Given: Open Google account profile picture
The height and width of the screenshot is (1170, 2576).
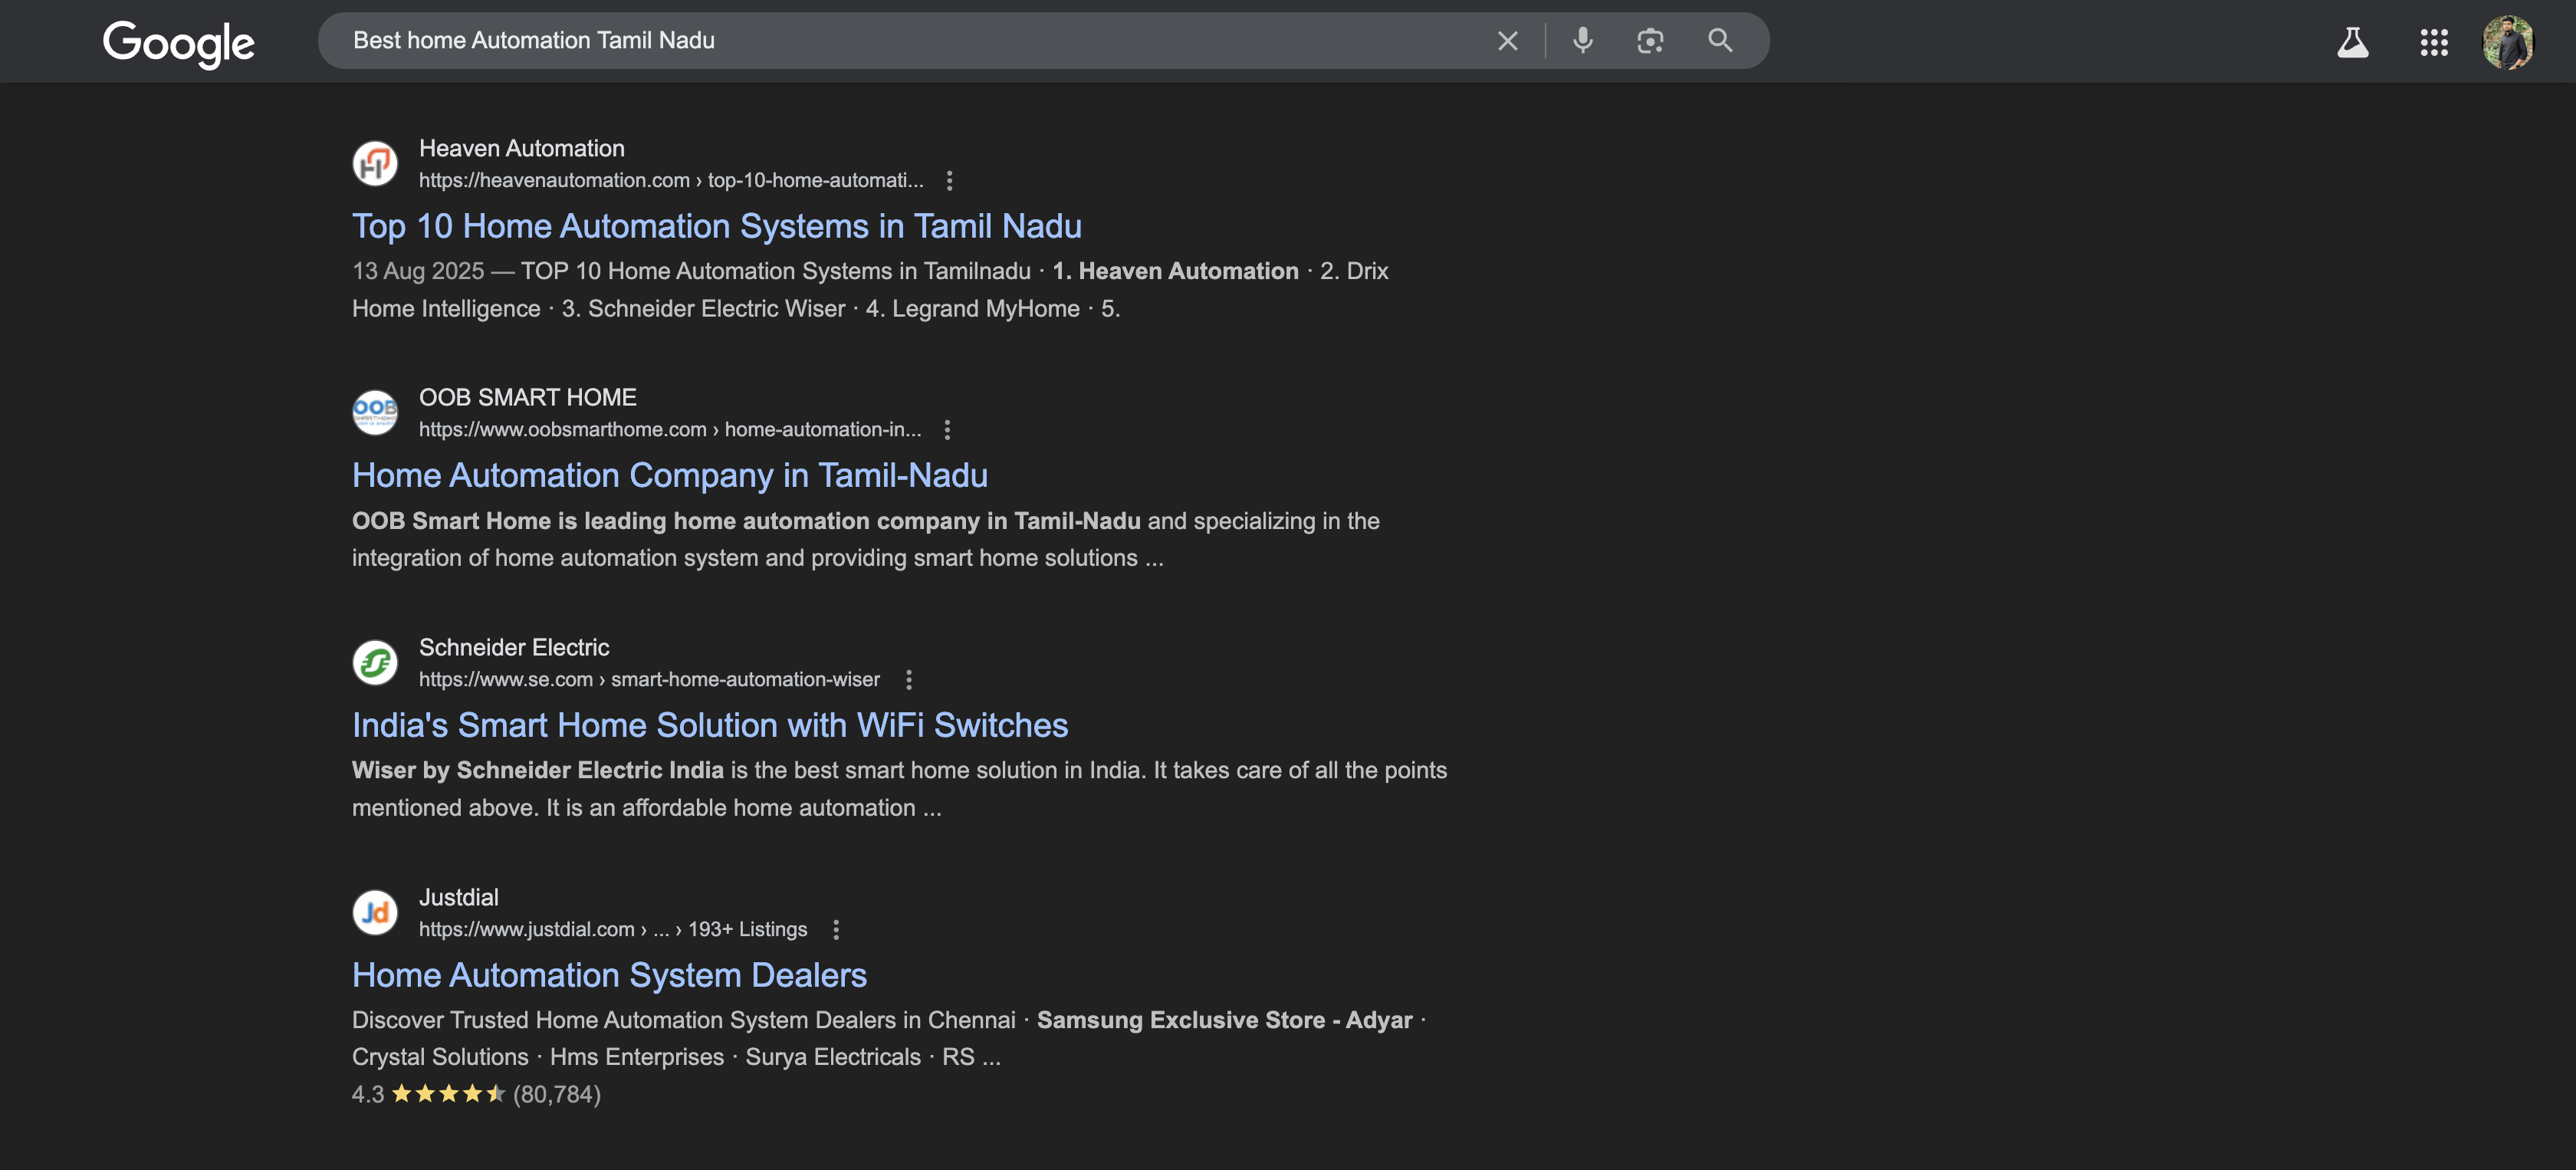Looking at the screenshot, I should [x=2507, y=43].
